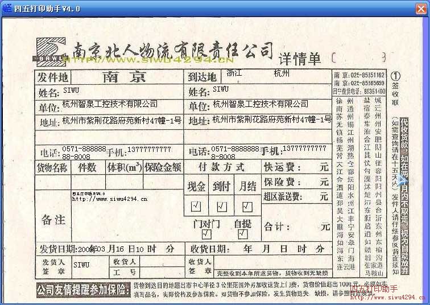Image resolution: width=430 pixels, height=305 pixels.
Task: Click the 发货日期 month field 03
Action: [x=101, y=249]
